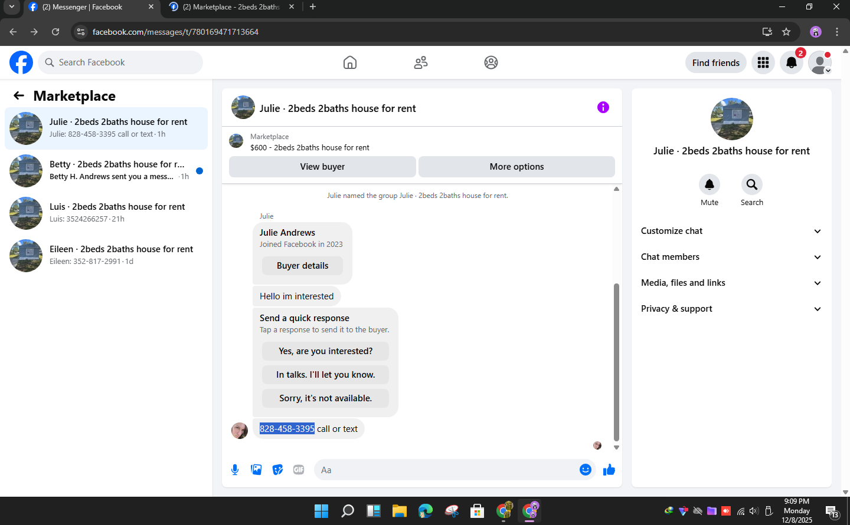Viewport: 850px width, 525px height.
Task: Open the Facebook menu grid icon
Action: pyautogui.click(x=763, y=62)
